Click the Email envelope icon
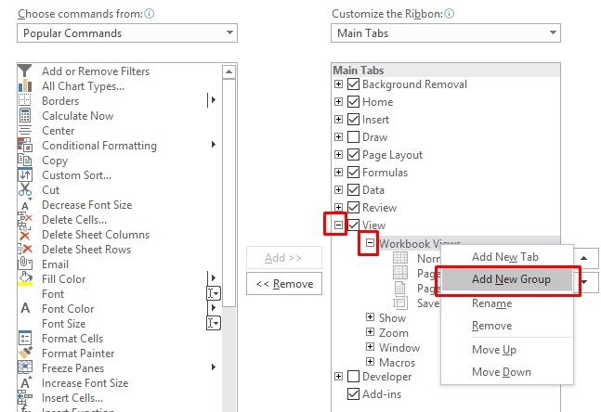This screenshot has height=412, width=601. 25,264
